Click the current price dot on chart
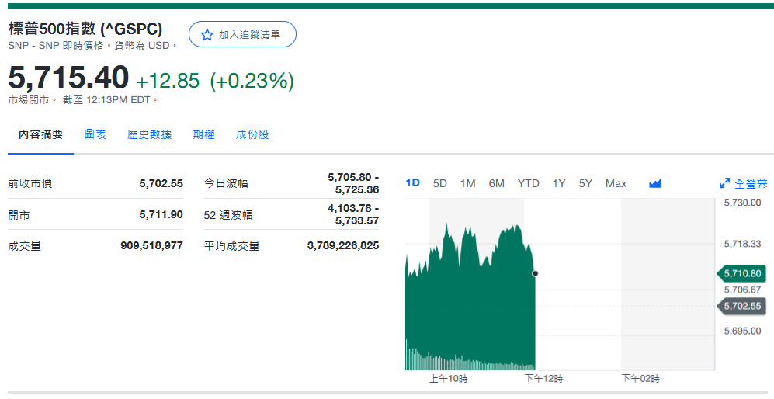This screenshot has height=399, width=774. click(535, 273)
